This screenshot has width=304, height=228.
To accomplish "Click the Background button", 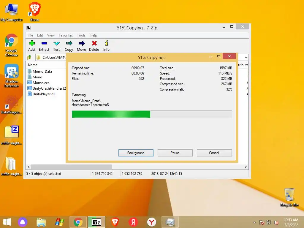I will pos(136,153).
